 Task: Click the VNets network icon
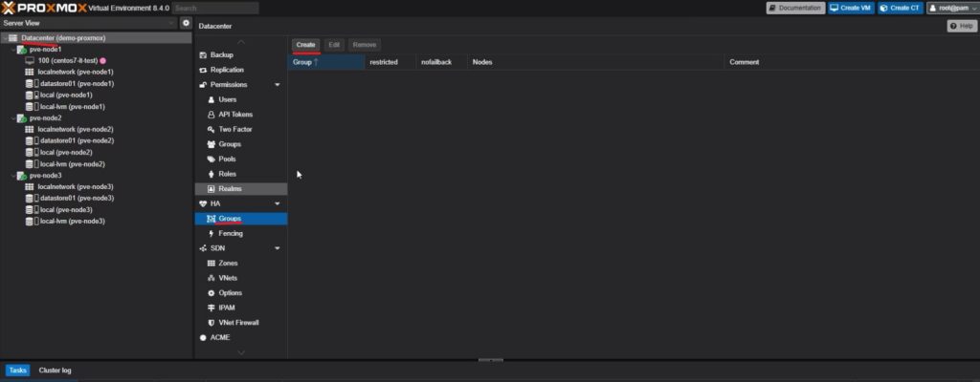212,278
